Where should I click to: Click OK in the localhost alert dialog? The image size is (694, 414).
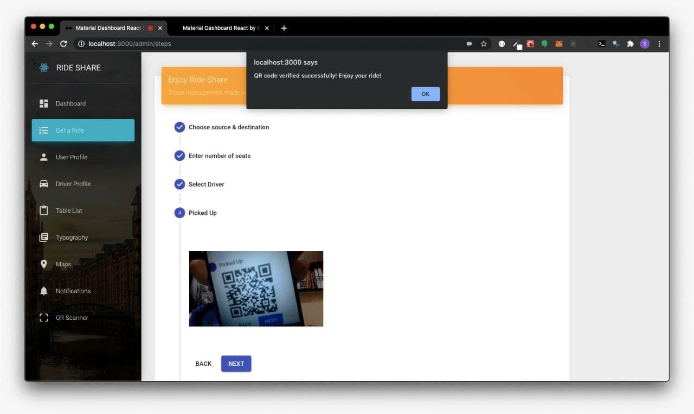426,94
